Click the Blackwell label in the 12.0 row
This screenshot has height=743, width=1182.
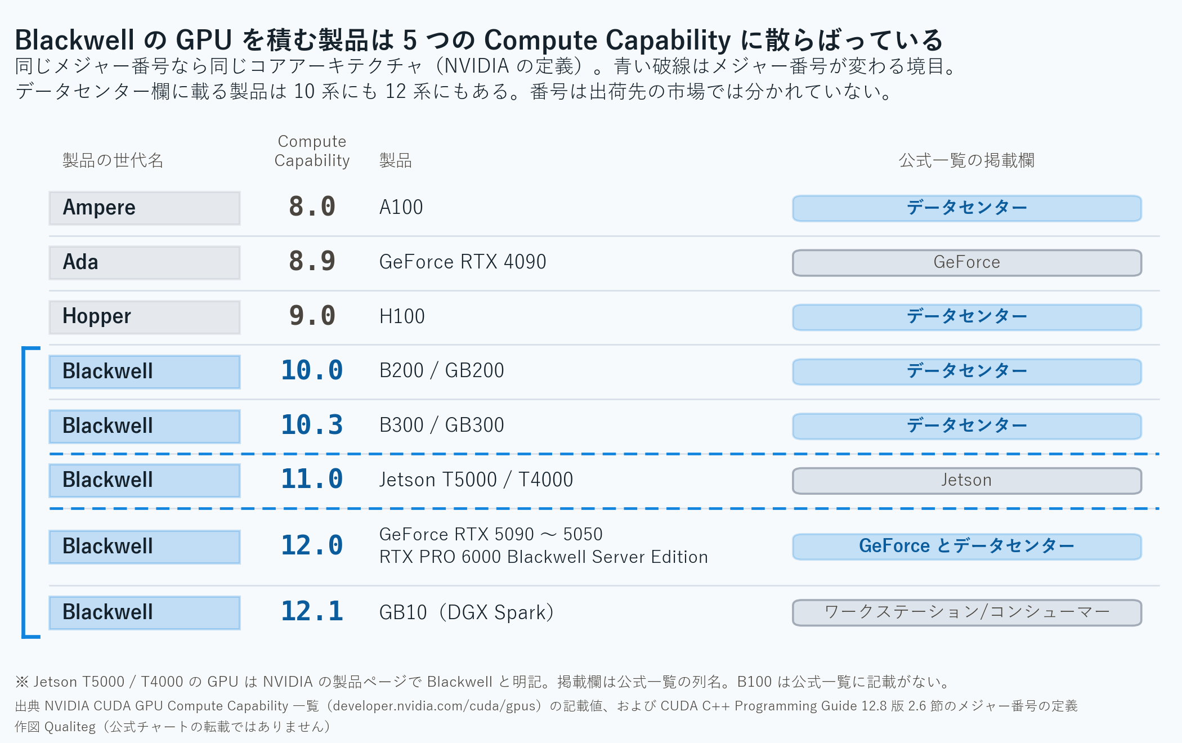[145, 547]
